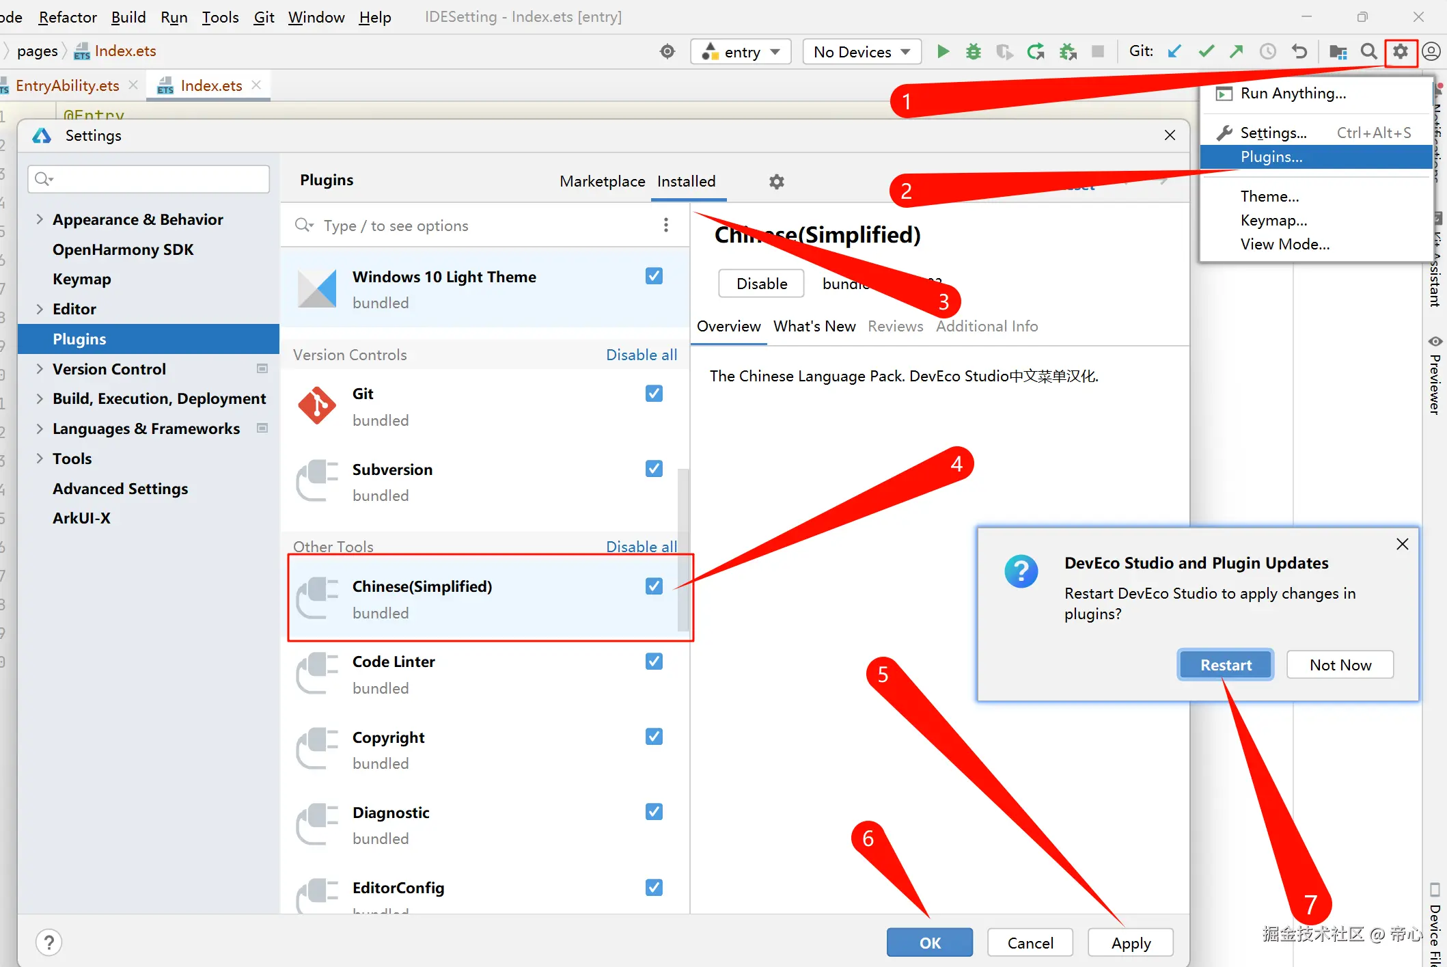Select Theme... from the gear menu
Viewport: 1447px width, 967px height.
tap(1269, 197)
